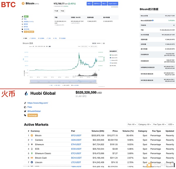Expand the Category: All filter dropdown
This screenshot has width=176, height=169.
pos(145,124)
